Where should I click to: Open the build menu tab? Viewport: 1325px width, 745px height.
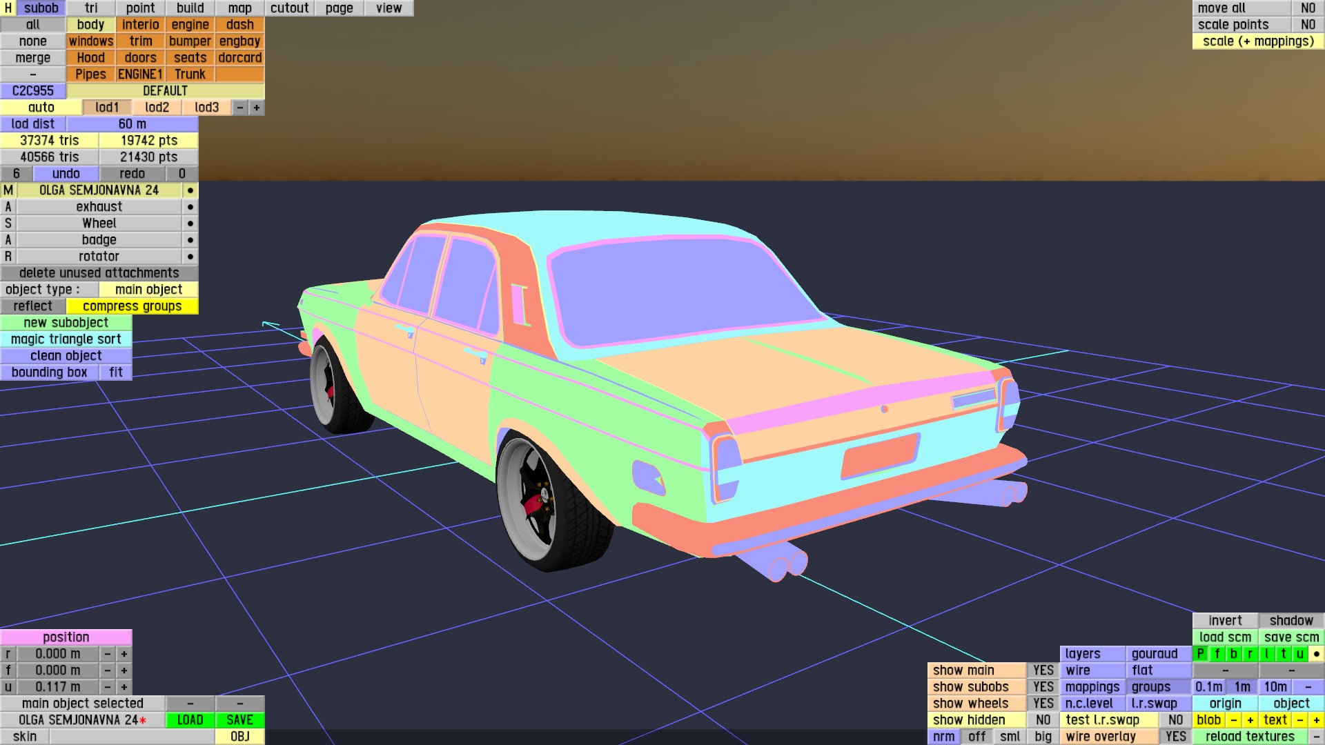point(190,8)
